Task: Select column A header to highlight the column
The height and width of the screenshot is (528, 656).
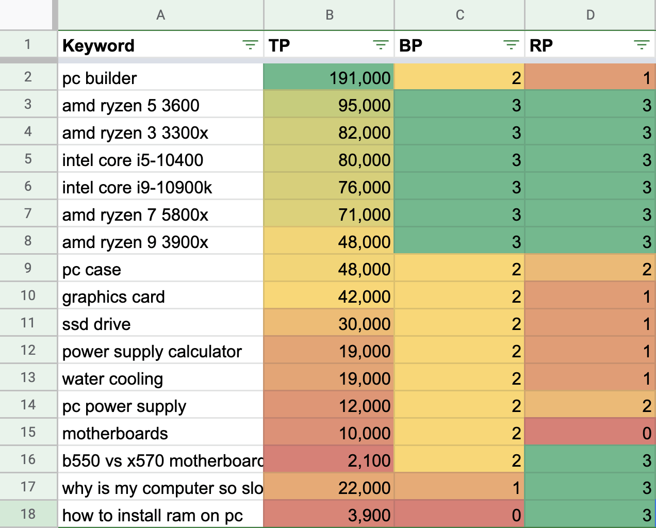Action: pyautogui.click(x=160, y=15)
